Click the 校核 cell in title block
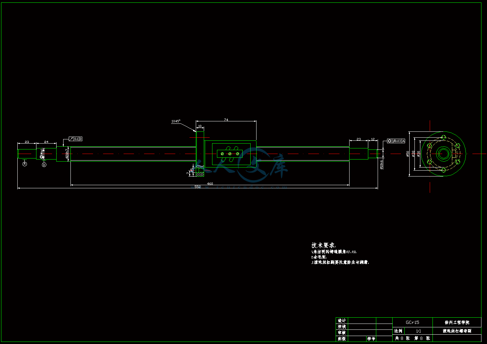 (x=342, y=327)
